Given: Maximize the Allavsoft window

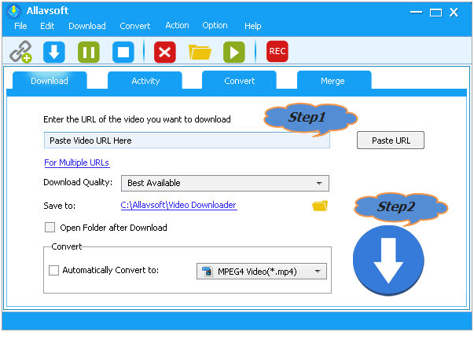Looking at the screenshot, I should tap(435, 13).
